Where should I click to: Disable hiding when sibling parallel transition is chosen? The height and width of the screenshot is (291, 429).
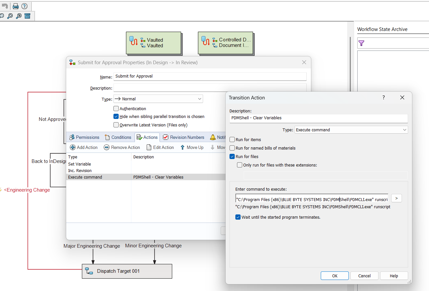(116, 116)
